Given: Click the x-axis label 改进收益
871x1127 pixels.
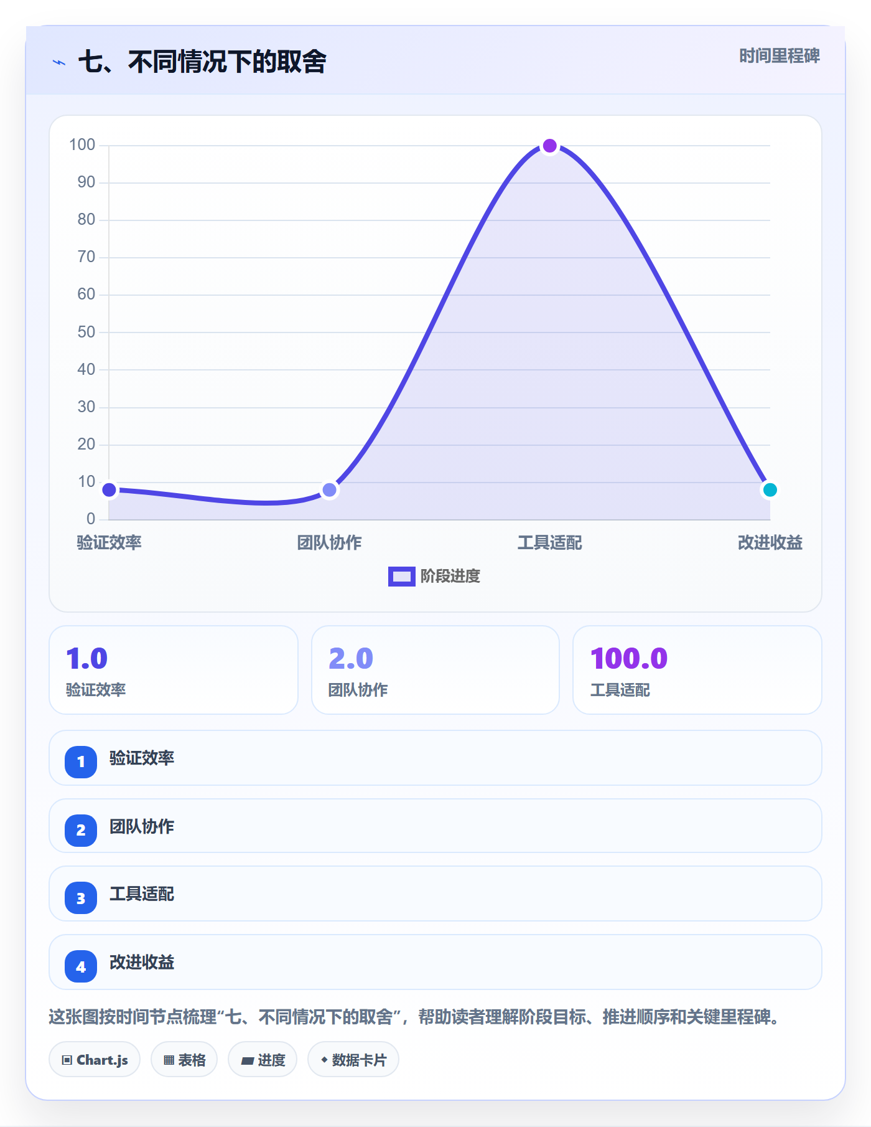Looking at the screenshot, I should pos(770,542).
